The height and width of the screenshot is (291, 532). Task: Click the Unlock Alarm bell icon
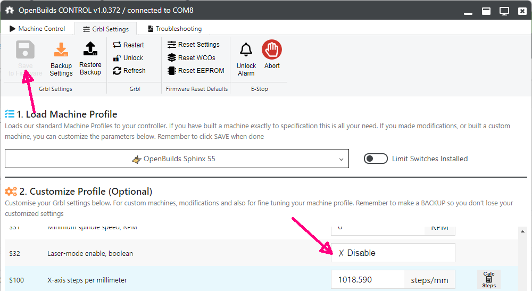pos(246,51)
